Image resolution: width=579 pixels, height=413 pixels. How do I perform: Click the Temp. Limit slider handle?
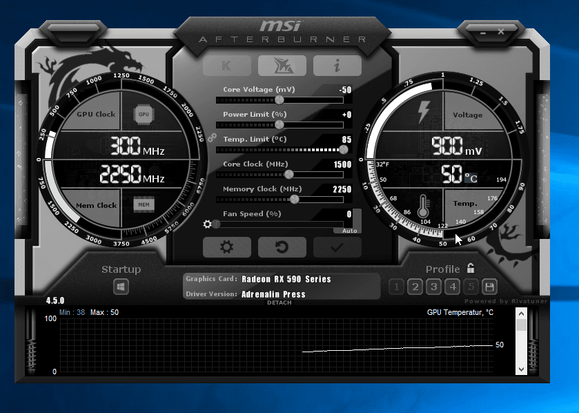344,150
